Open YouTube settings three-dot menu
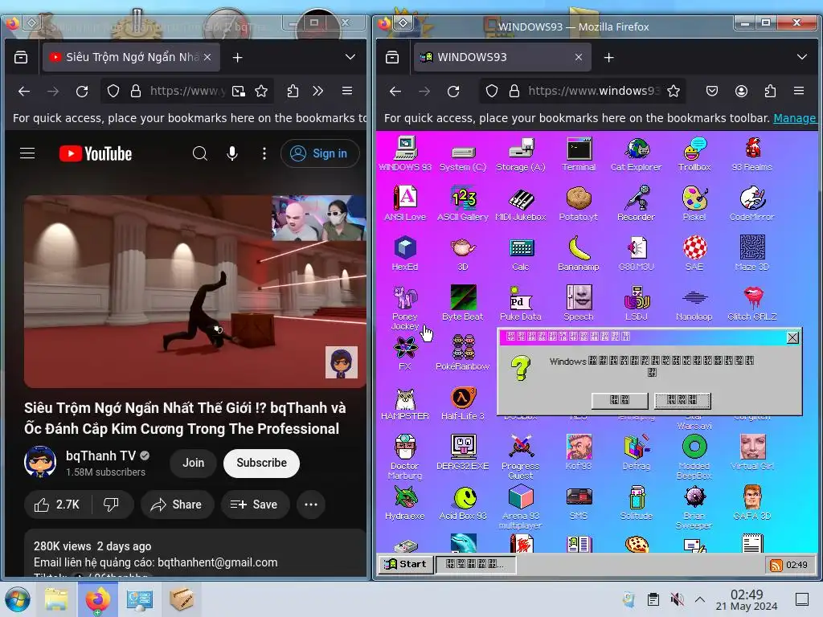 (264, 153)
